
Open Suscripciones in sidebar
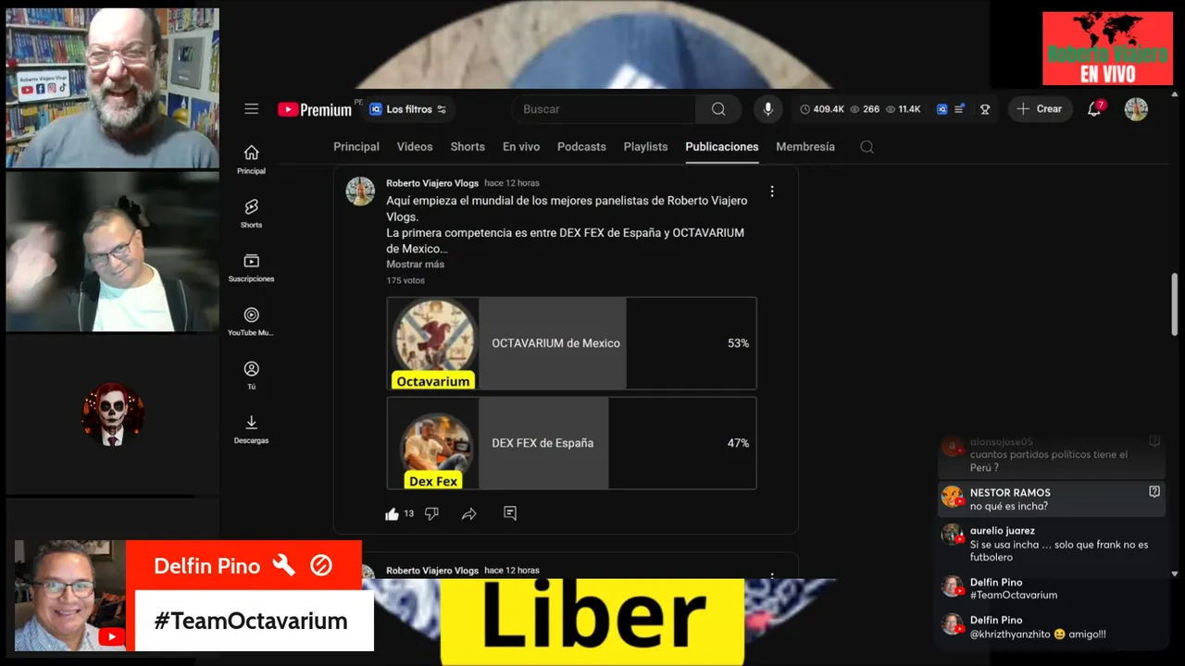point(251,267)
